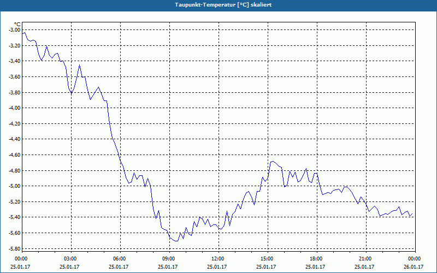
Task: Select the 21:00 time label
Action: 365,259
